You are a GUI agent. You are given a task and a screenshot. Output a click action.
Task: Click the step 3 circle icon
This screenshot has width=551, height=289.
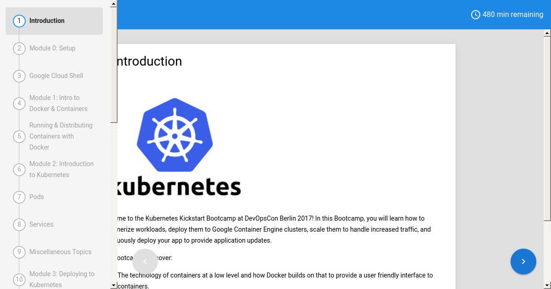coord(19,76)
